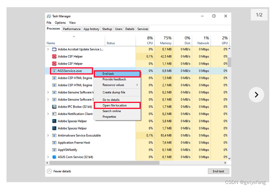Click the Task Manager title bar icon
This screenshot has height=188, width=271.
[49, 16]
